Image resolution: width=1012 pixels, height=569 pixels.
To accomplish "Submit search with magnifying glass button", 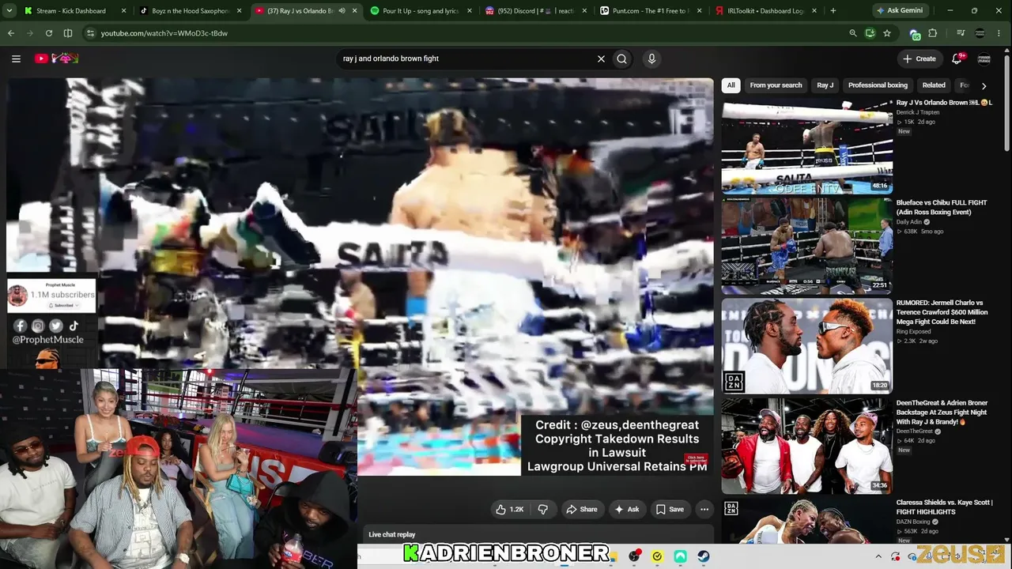I will coord(622,58).
